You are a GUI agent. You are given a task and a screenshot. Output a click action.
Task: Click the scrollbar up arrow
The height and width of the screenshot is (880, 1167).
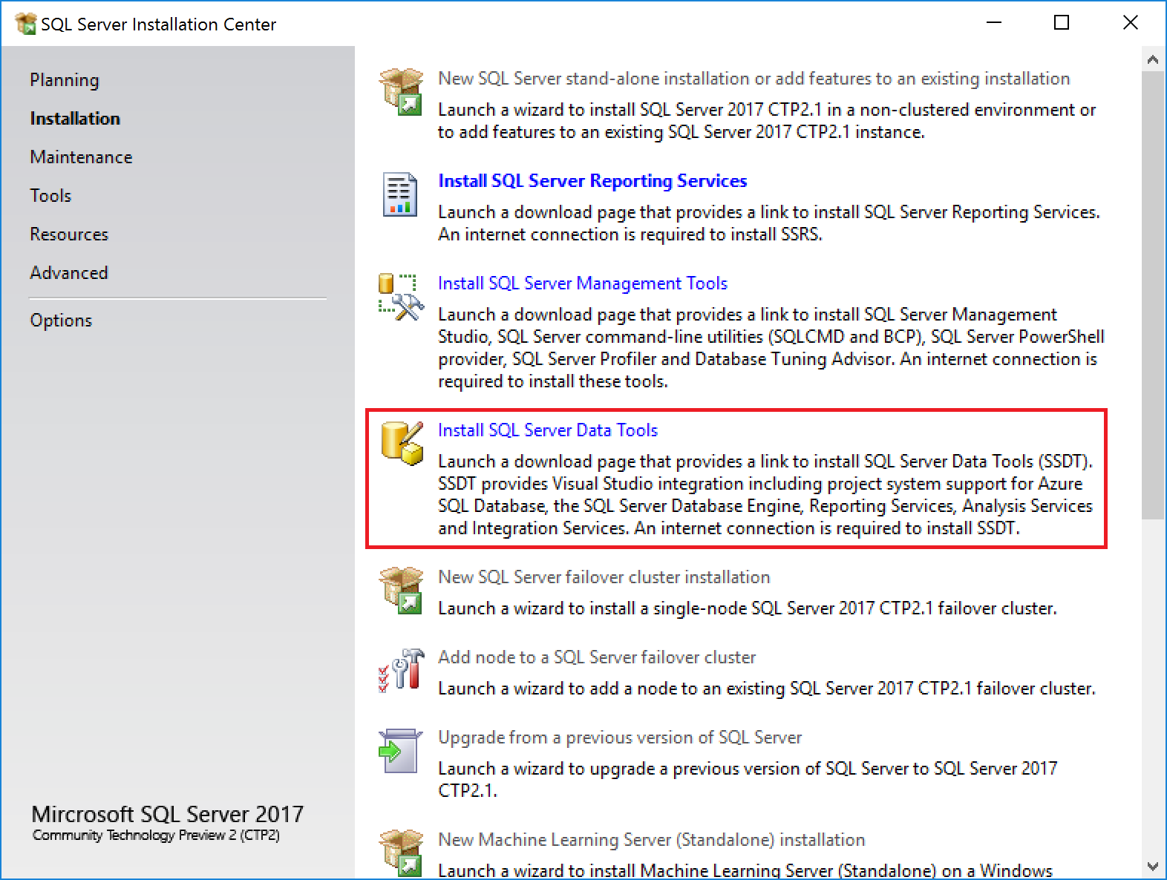1153,60
